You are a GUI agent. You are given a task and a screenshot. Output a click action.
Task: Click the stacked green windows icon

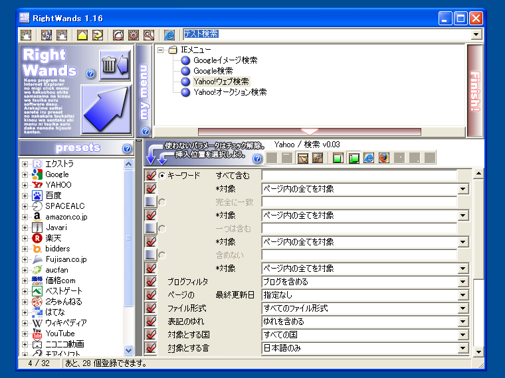tap(353, 158)
